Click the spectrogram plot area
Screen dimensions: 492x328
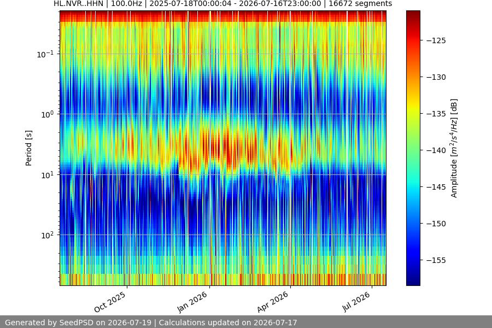pyautogui.click(x=223, y=148)
